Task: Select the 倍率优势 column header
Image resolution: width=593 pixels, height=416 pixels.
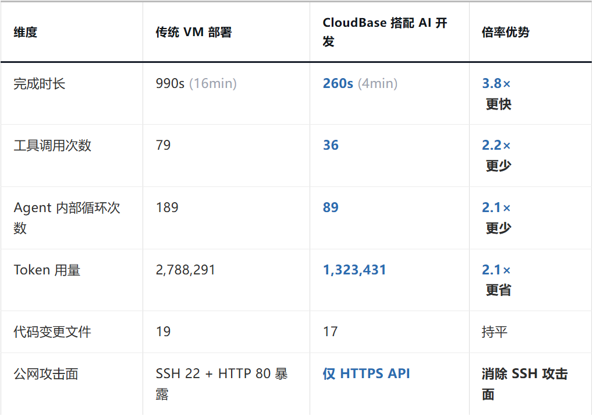Action: click(x=505, y=32)
